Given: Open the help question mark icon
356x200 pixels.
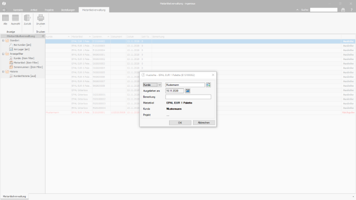Looking at the screenshot, I should [352, 10].
